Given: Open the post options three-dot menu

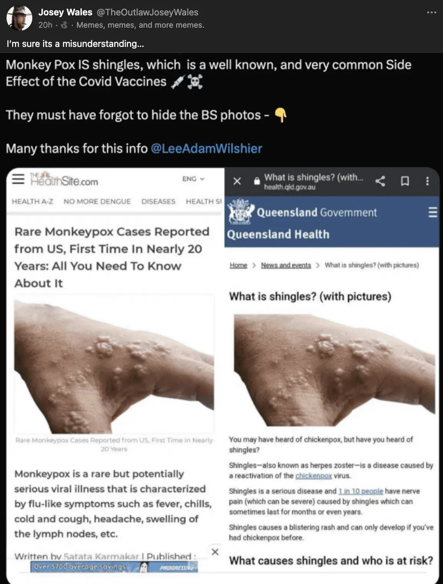Looking at the screenshot, I should [431, 12].
